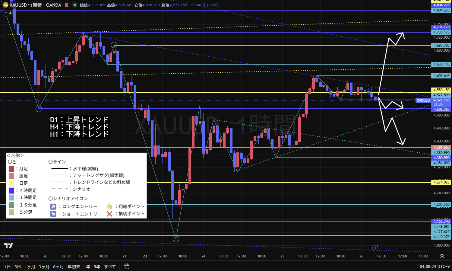Viewport: 452px width, 271px height.
Task: Switch to 1ヶ月 range
Action: coord(30,266)
